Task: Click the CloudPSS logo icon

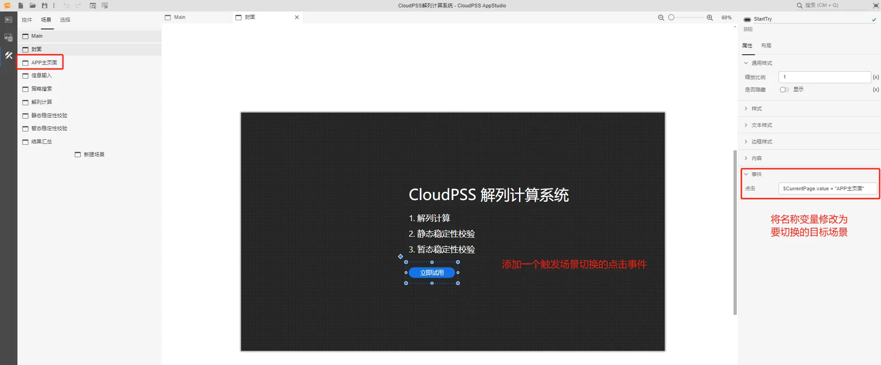Action: tap(7, 6)
